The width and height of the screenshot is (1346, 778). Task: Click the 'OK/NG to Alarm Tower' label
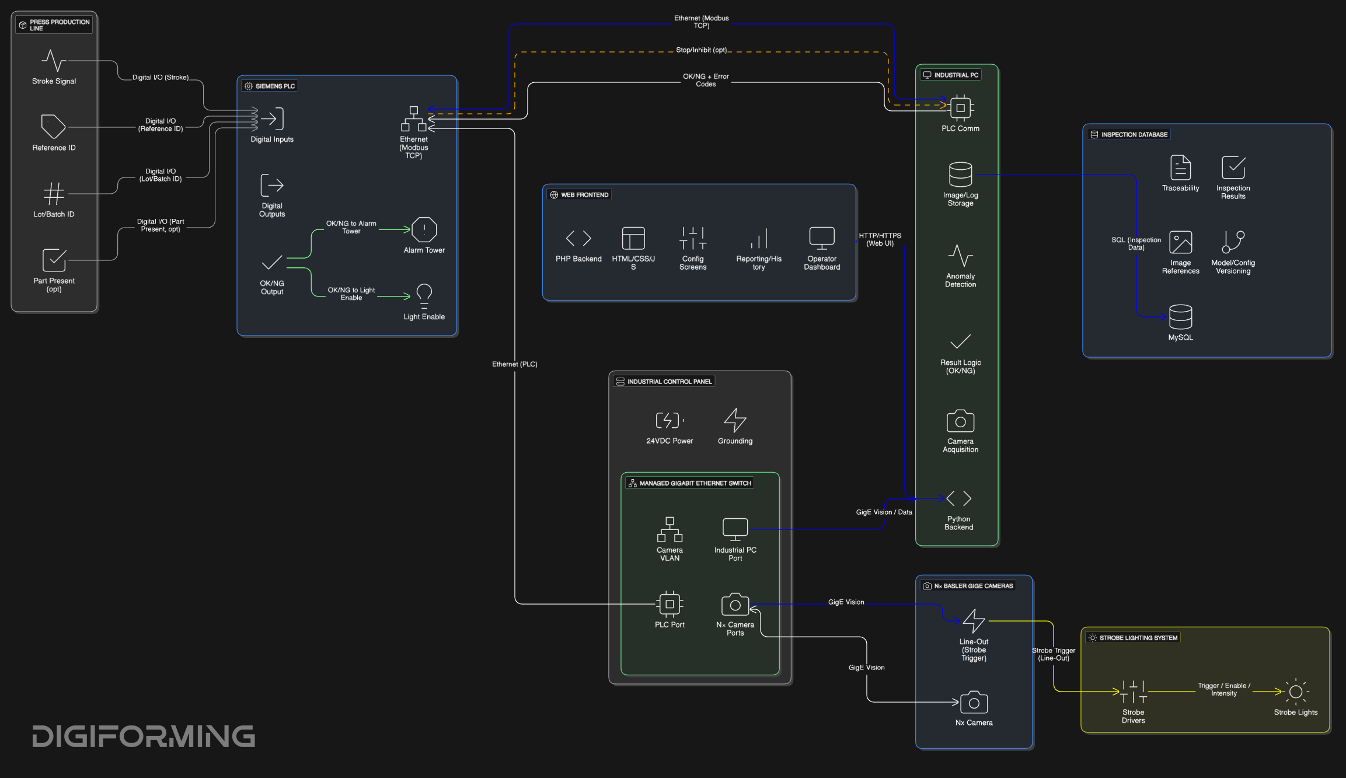click(351, 227)
